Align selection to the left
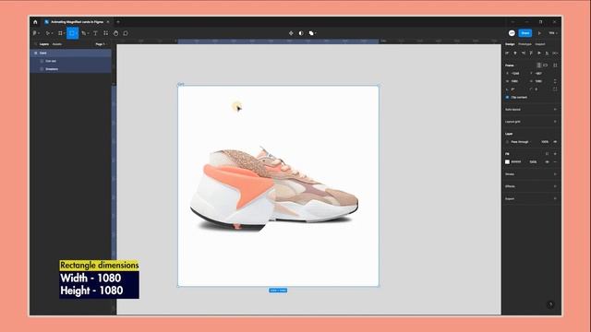Screen dimensions: 591x332 pyautogui.click(x=507, y=53)
